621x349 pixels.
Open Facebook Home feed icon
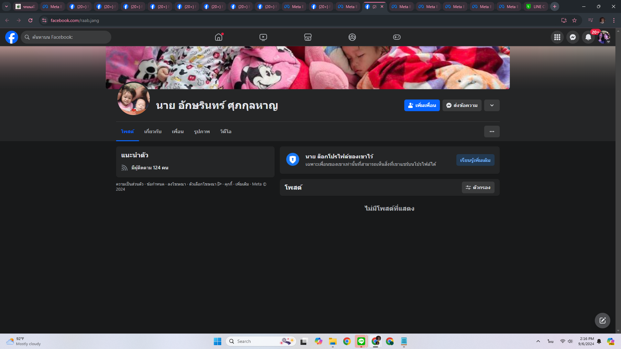pos(219,37)
